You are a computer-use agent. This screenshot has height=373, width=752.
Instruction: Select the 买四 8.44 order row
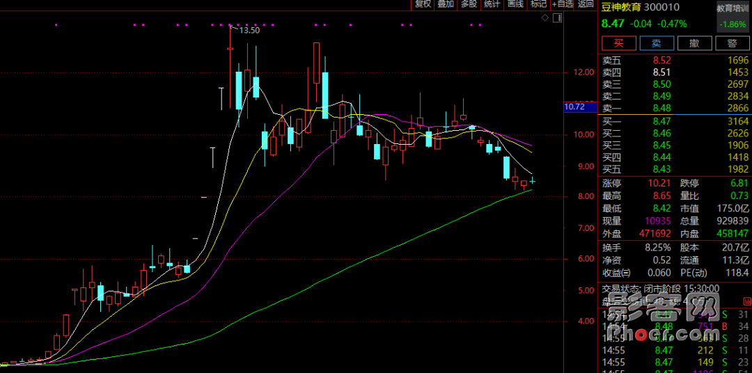675,157
